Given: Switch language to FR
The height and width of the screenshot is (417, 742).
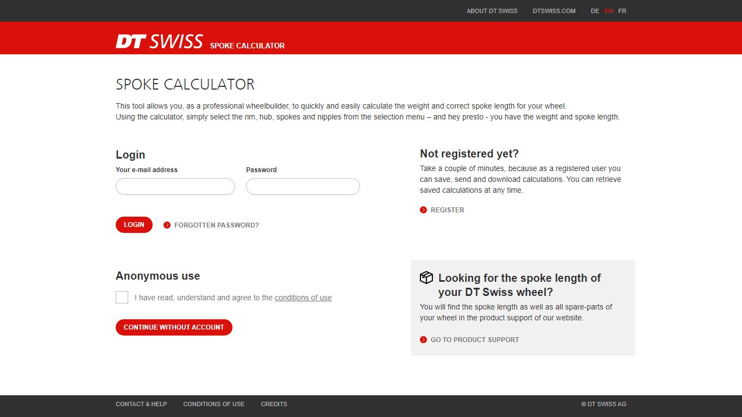Looking at the screenshot, I should (x=622, y=11).
